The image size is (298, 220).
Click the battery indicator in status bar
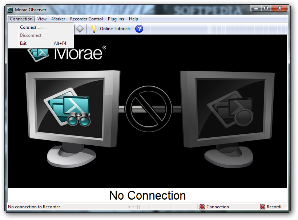point(145,207)
